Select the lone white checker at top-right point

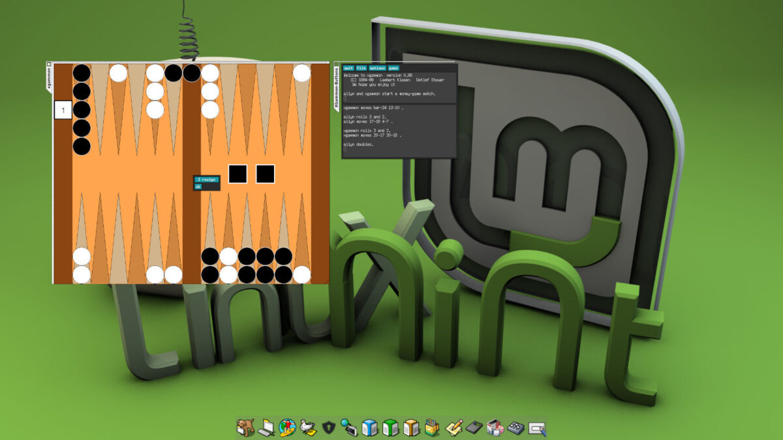click(301, 73)
